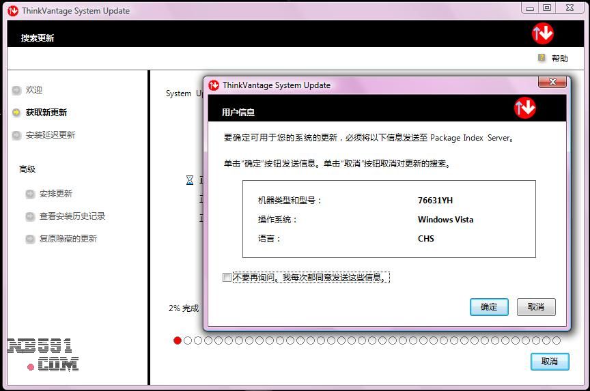Click the red ThinkVantage logo in dialog header

tap(525, 108)
